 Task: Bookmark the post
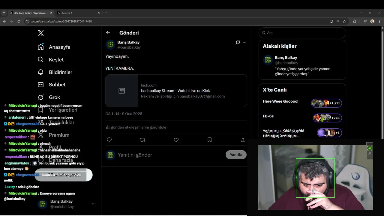pos(210,140)
